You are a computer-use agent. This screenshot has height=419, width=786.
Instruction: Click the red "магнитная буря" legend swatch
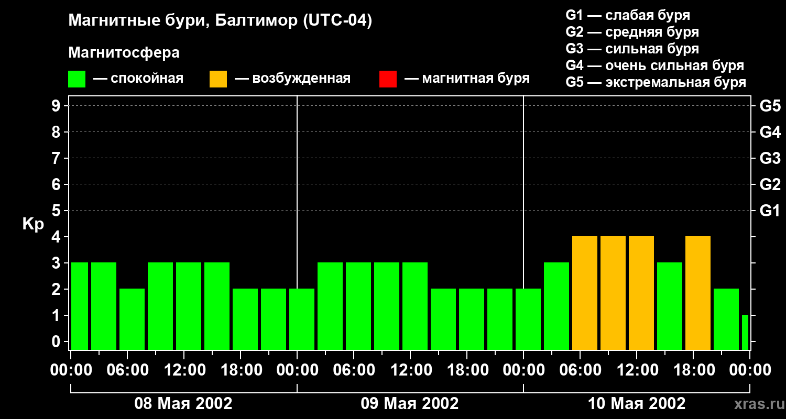(388, 79)
